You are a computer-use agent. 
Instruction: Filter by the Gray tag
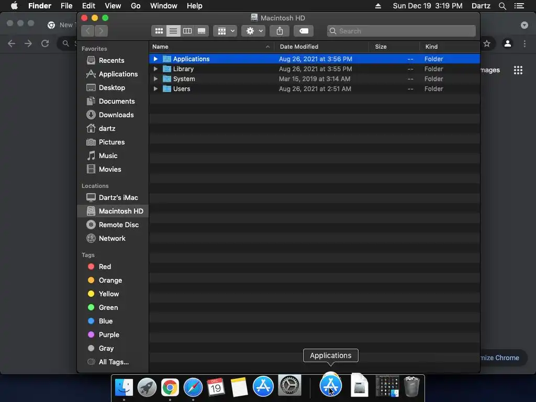[x=113, y=348]
